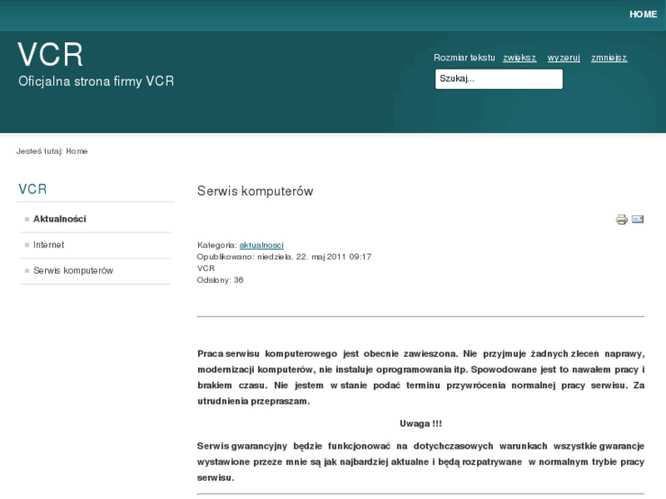Focus the Szukaj search field
This screenshot has width=666, height=499.
pos(498,79)
